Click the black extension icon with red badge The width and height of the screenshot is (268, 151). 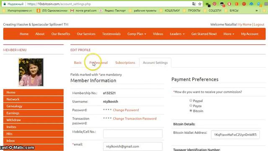coord(222,4)
